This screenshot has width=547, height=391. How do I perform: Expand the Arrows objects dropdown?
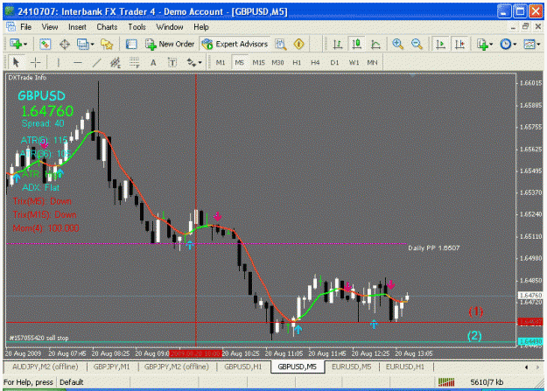pyautogui.click(x=200, y=63)
